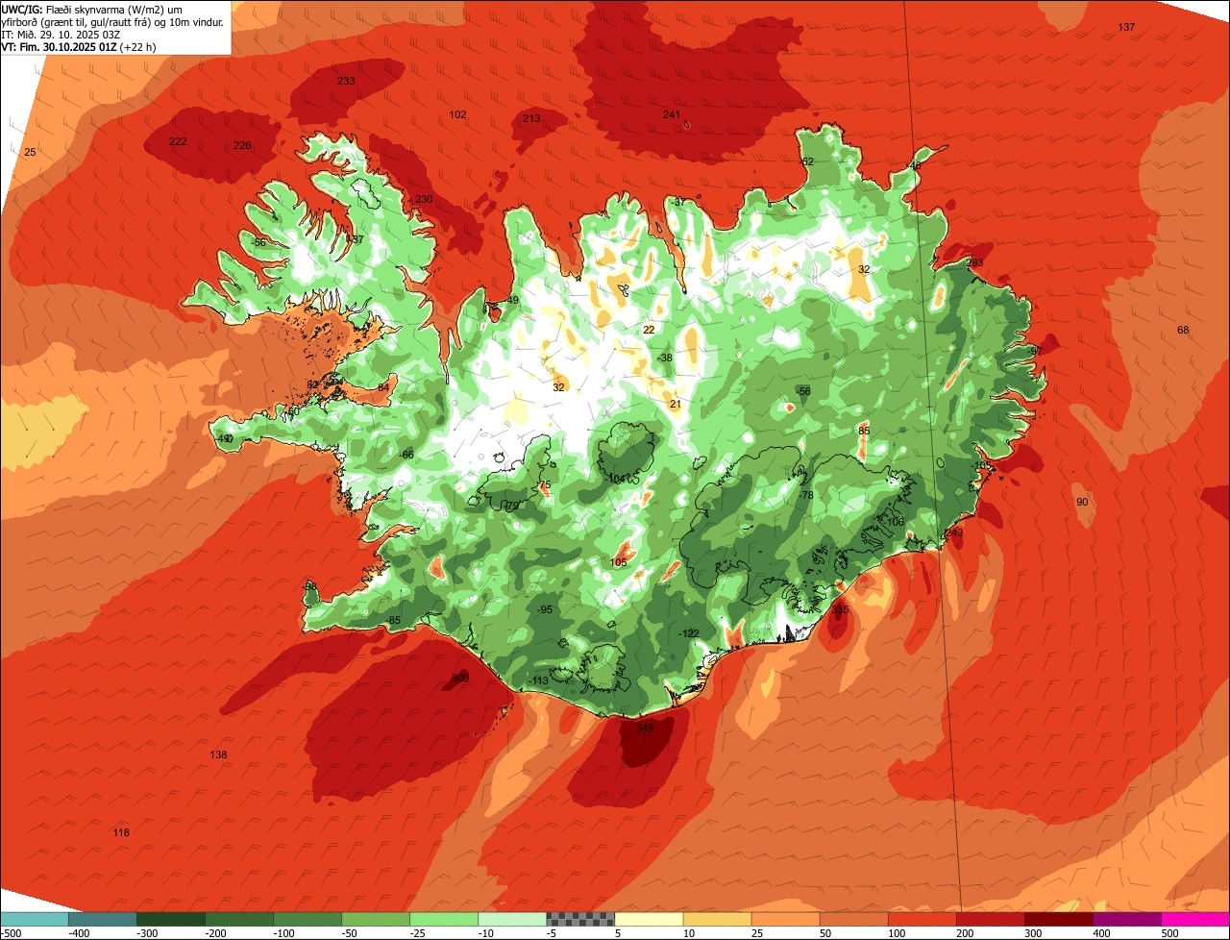1230x940 pixels.
Task: Click the orange 50 to 100 legend swatch
Action: 853,920
